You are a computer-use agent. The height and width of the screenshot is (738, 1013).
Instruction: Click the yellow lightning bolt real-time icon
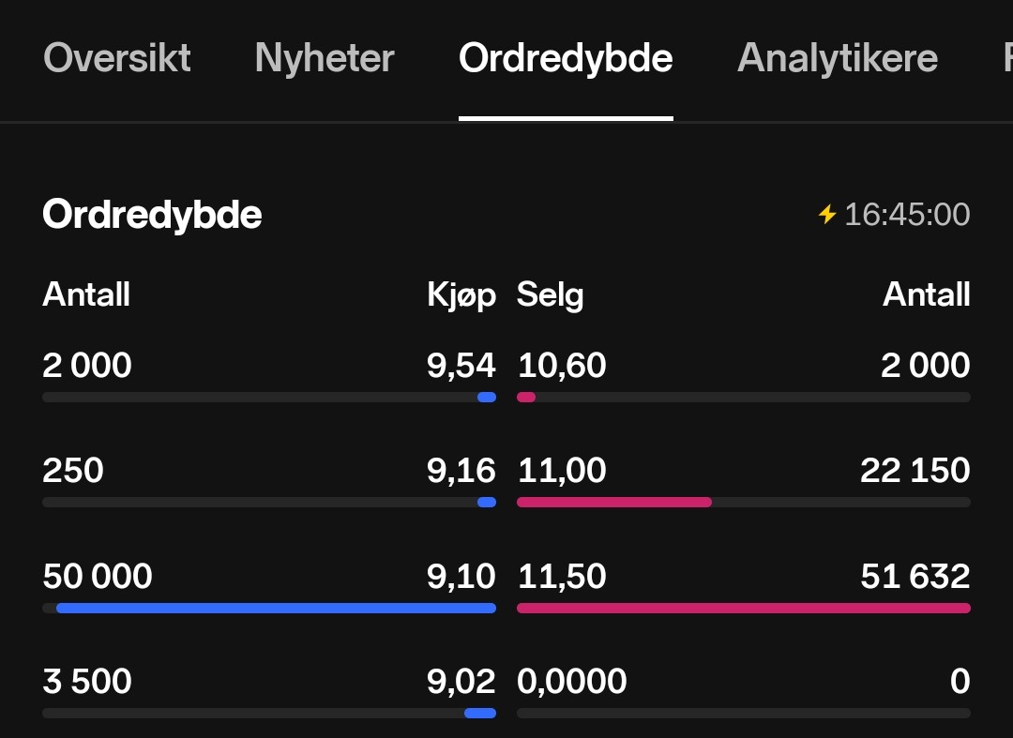click(827, 215)
